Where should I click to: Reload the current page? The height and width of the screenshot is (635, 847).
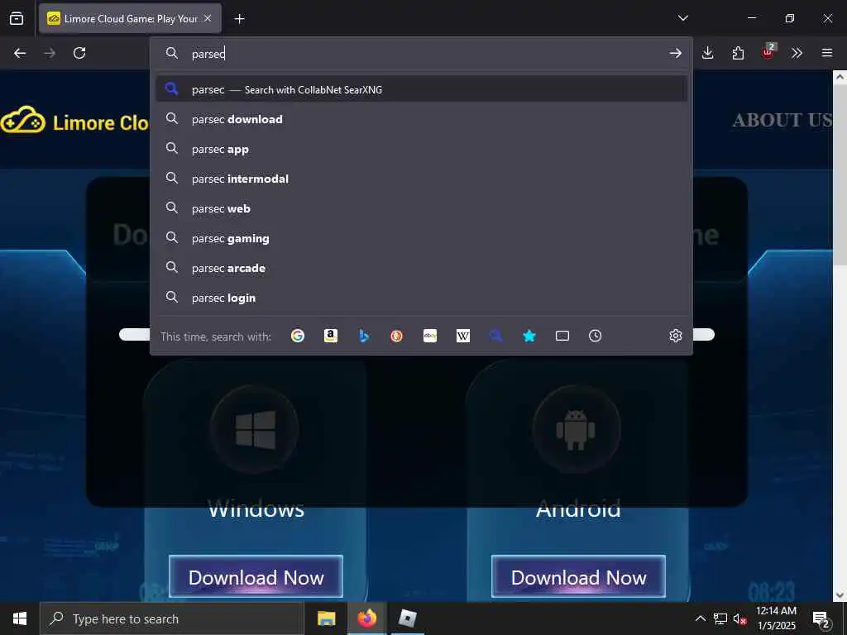pos(79,53)
